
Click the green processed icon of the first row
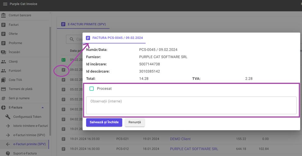[63, 60]
